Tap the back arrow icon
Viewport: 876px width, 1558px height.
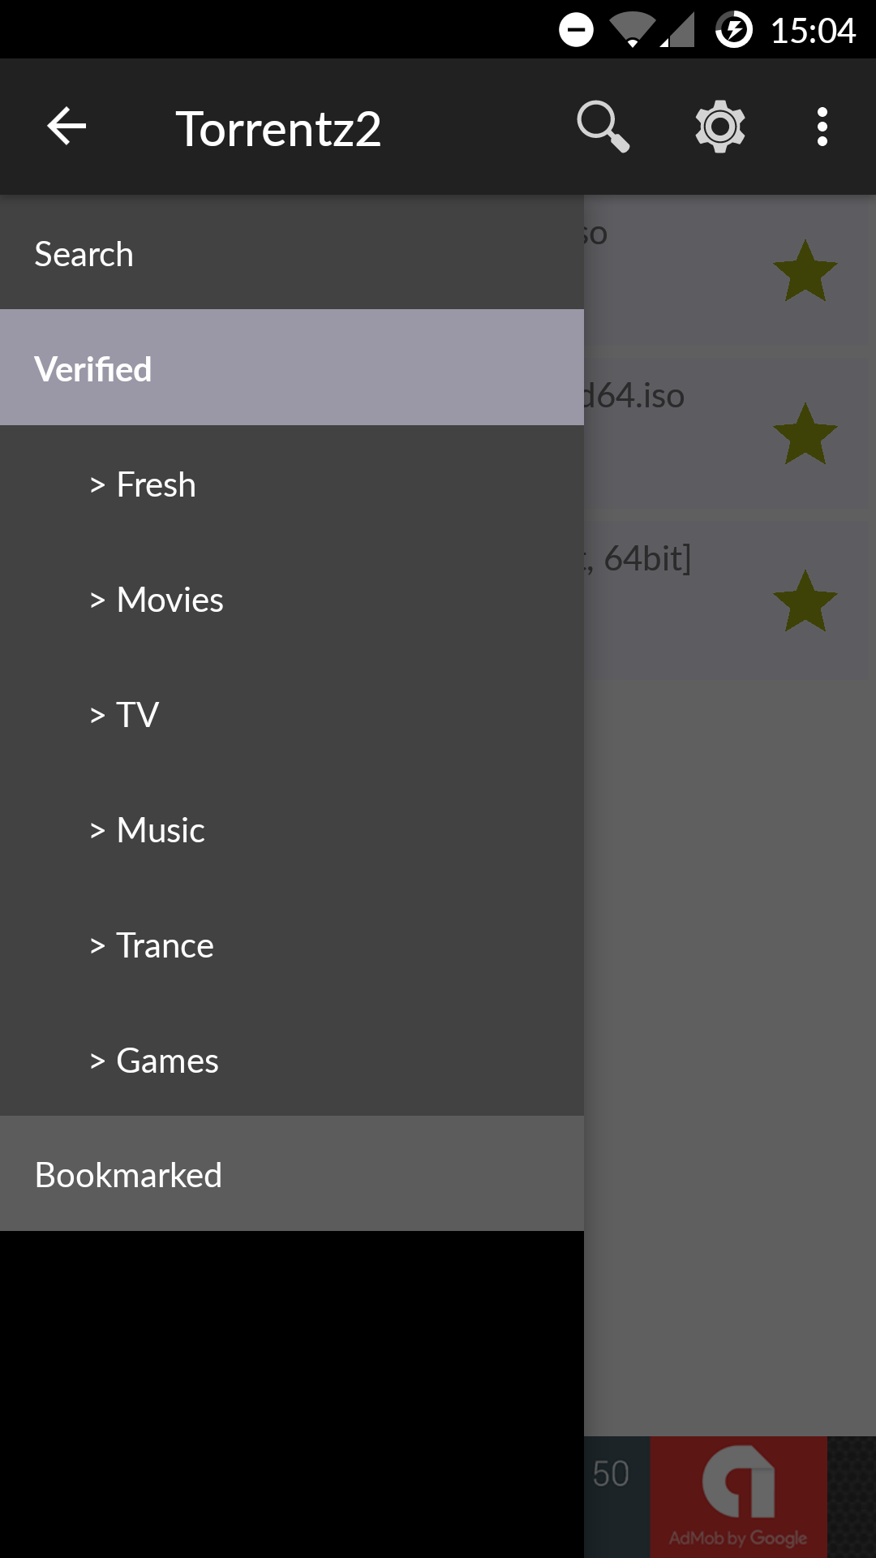[x=67, y=127]
